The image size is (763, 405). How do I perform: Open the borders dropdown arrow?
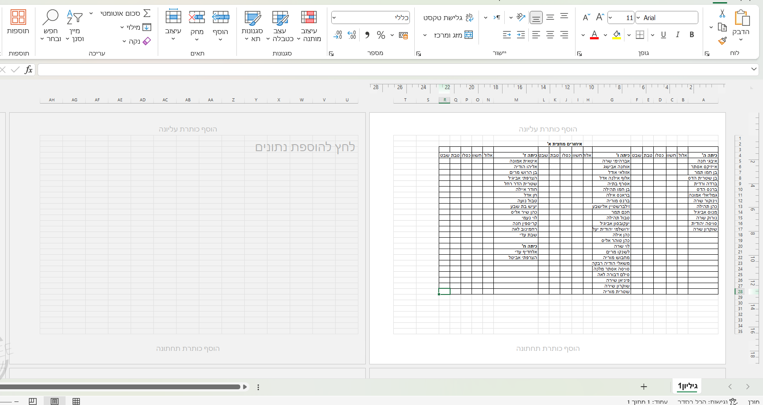click(629, 35)
